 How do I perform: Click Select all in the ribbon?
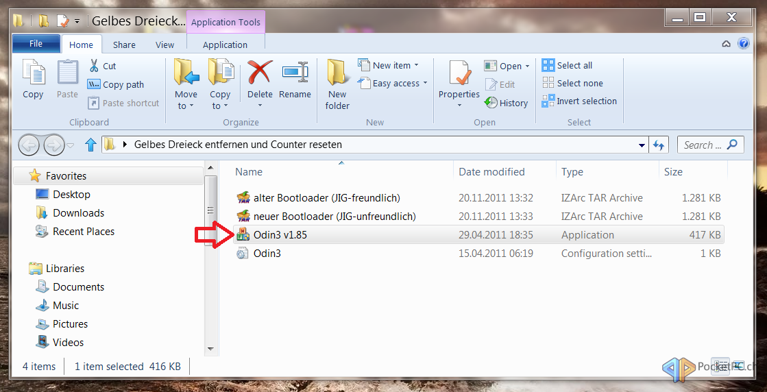point(567,65)
